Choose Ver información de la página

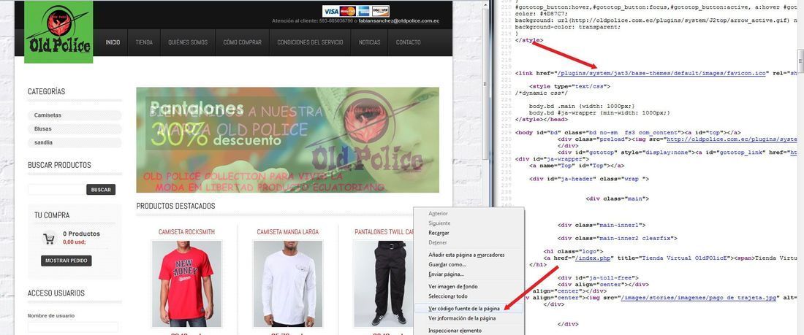[462, 318]
